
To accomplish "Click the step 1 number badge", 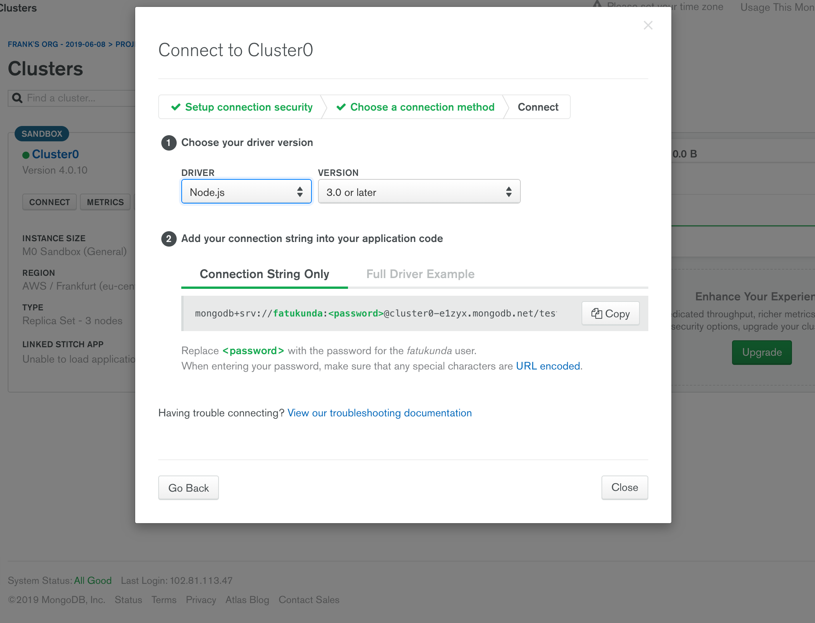I will click(x=169, y=143).
